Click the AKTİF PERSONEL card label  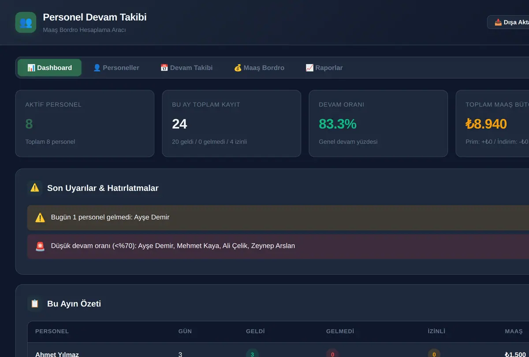[53, 105]
